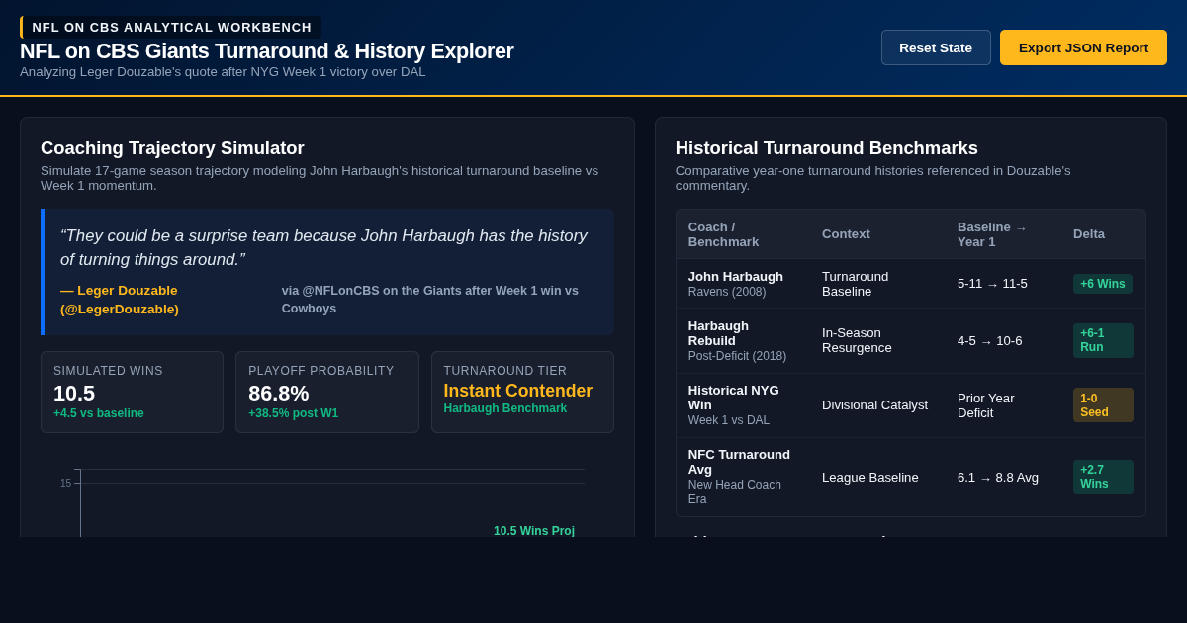Open the Simulated Wins 10.5 card
The width and height of the screenshot is (1187, 623).
click(132, 392)
